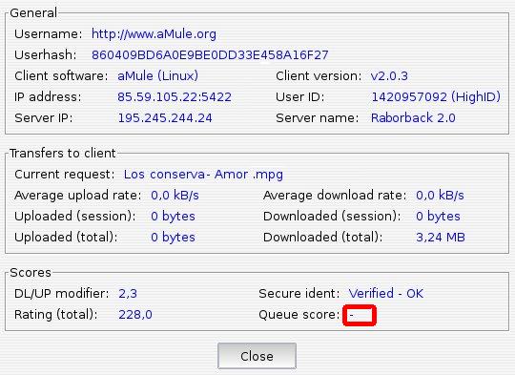Click the Downloaded (total) value 3,24 MB

441,238
